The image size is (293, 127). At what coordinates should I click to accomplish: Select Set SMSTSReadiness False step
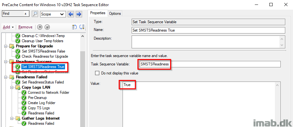point(44,51)
